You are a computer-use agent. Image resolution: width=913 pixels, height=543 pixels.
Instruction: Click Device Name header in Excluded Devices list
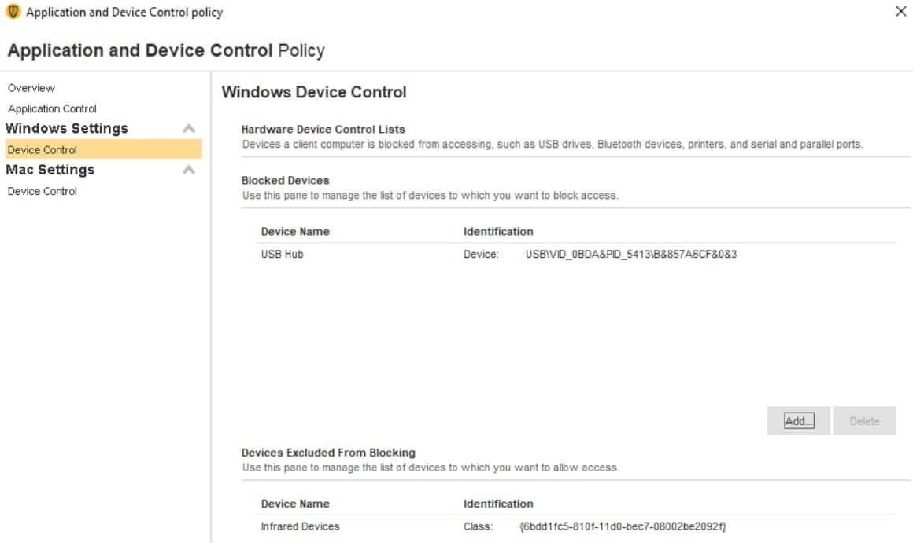[295, 504]
